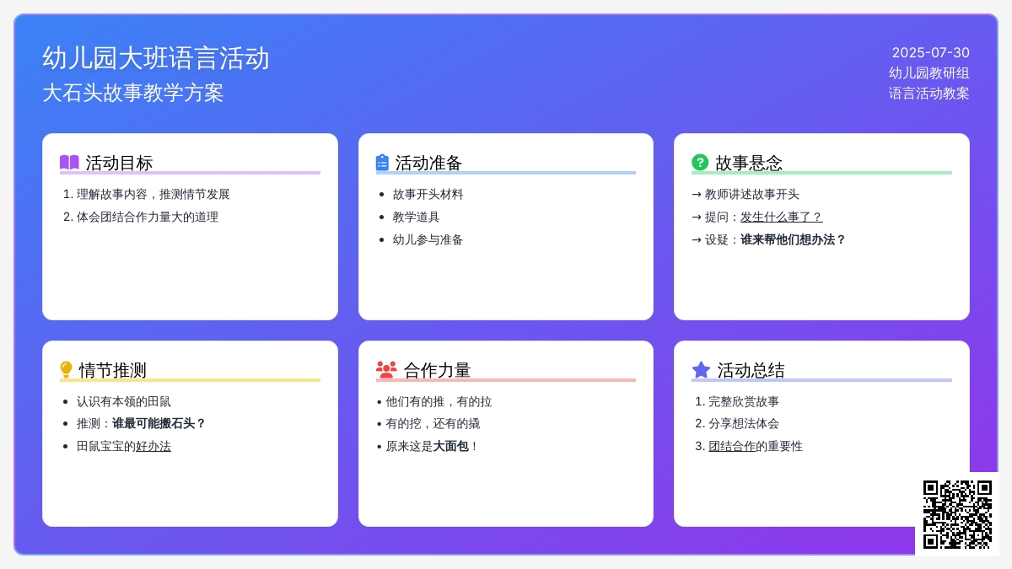
Task: Click the 活动准备 card heading
Action: 429,163
